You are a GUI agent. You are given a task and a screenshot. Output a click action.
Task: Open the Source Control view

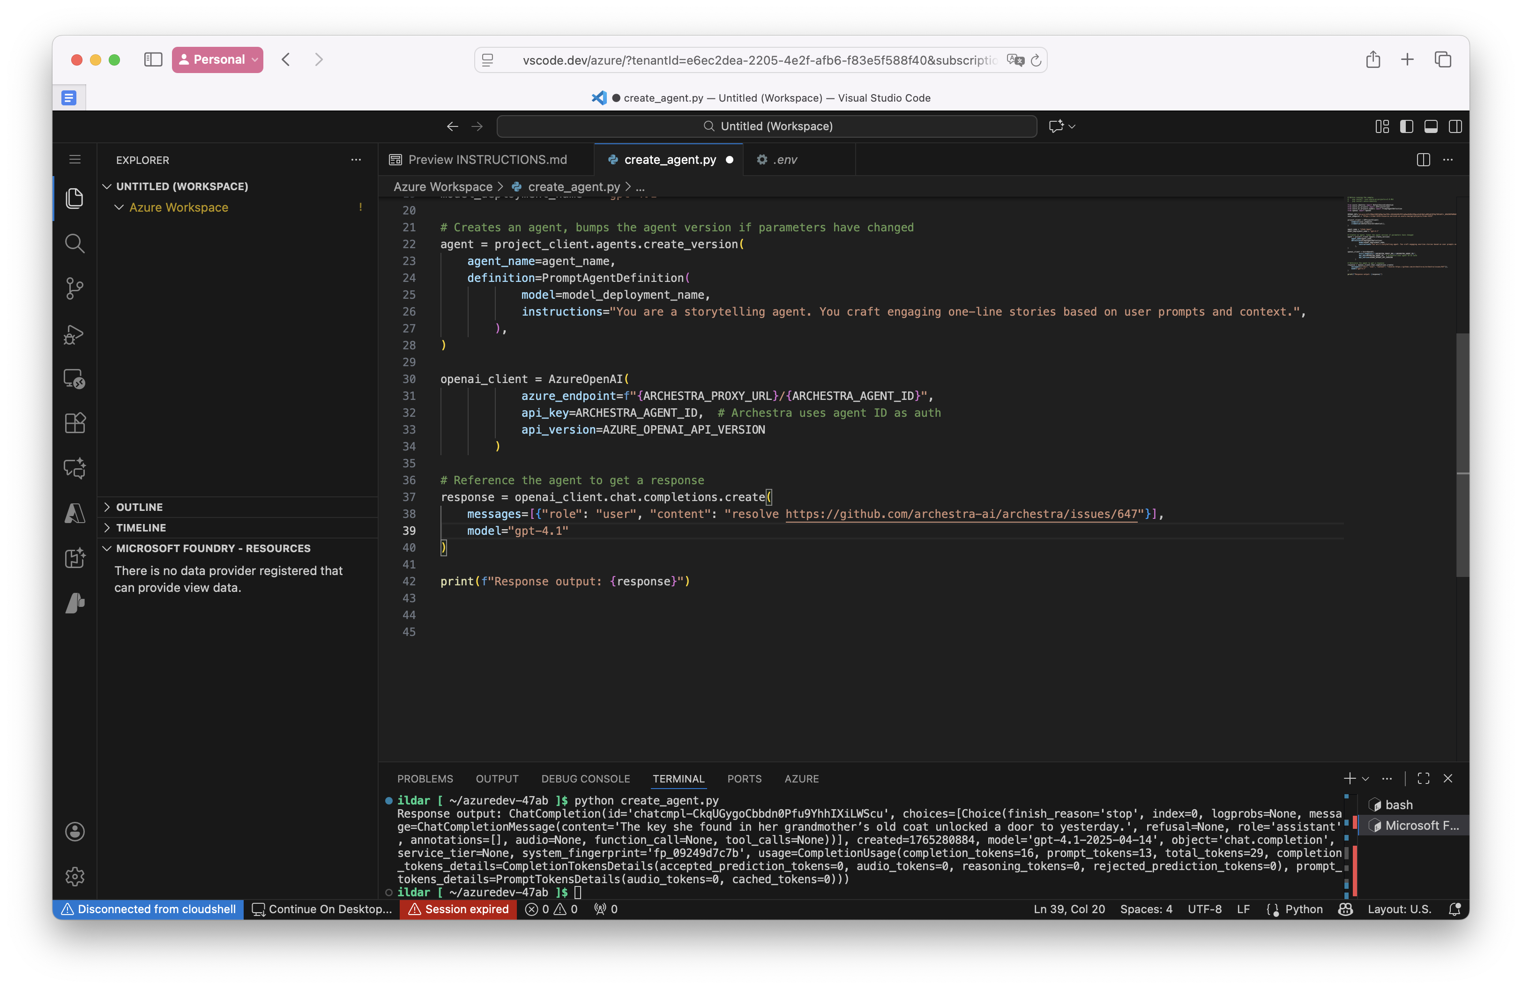tap(75, 288)
